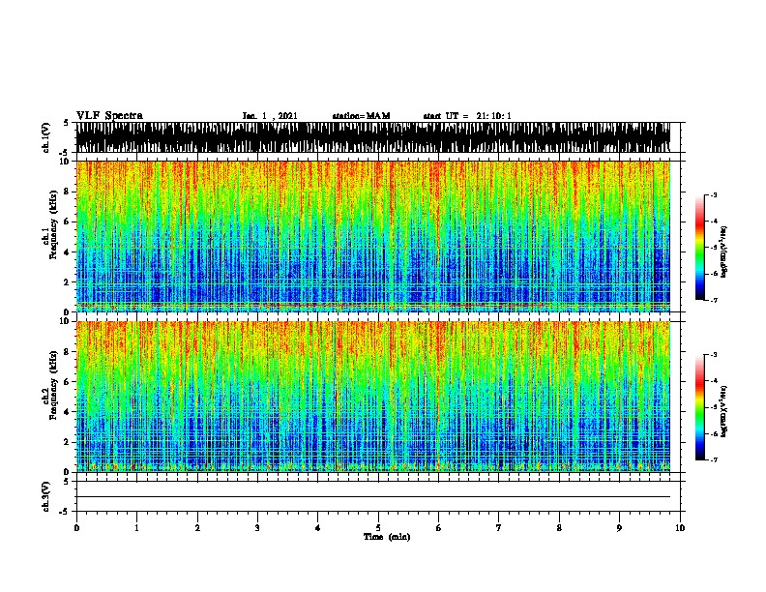Click the flat ch.3 voltage trace line

click(372, 497)
